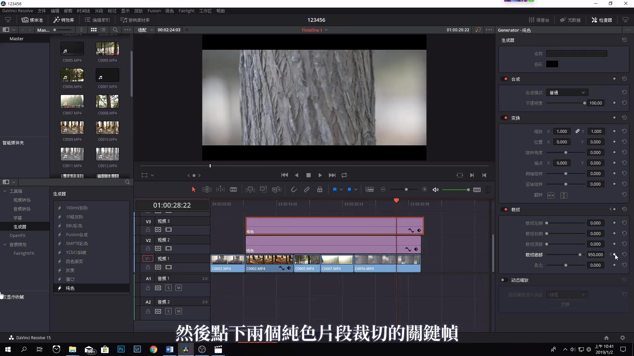Open the flag color picker chevron
Image resolution: width=634 pixels, height=356 pixels.
(x=341, y=190)
